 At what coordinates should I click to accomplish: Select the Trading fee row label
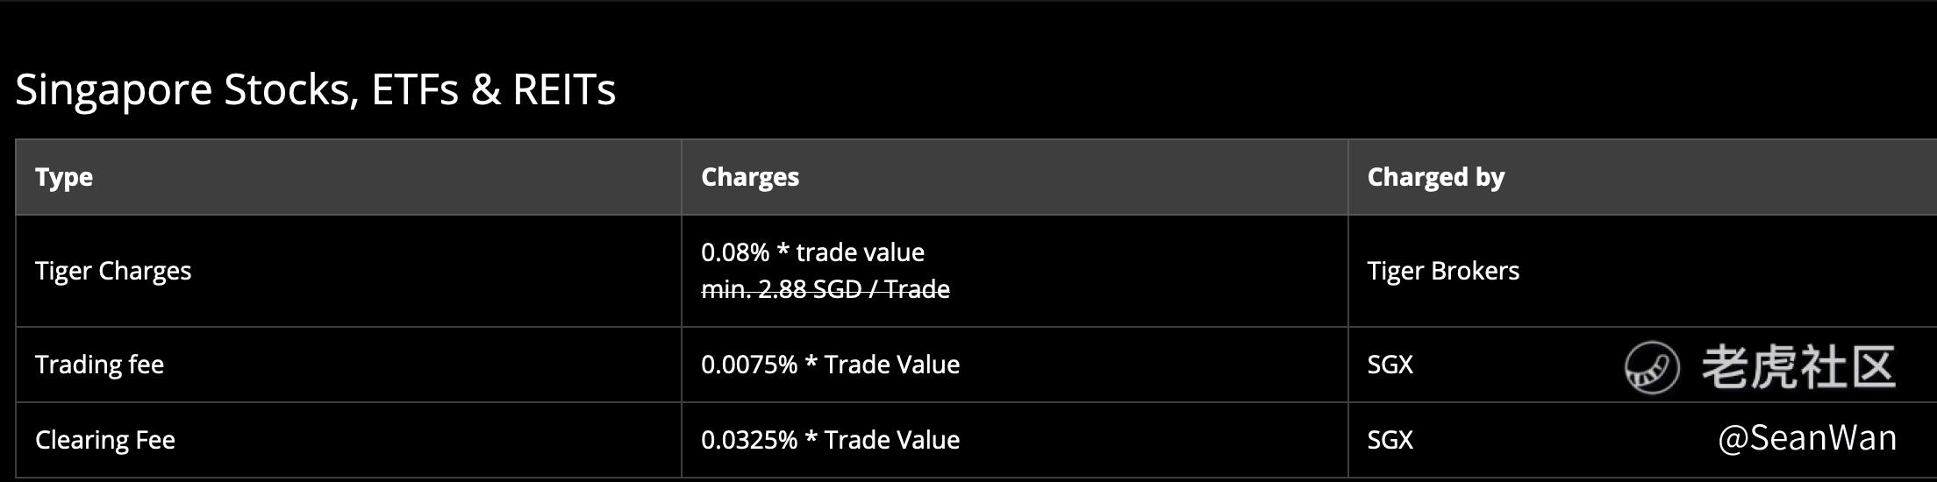click(x=99, y=365)
